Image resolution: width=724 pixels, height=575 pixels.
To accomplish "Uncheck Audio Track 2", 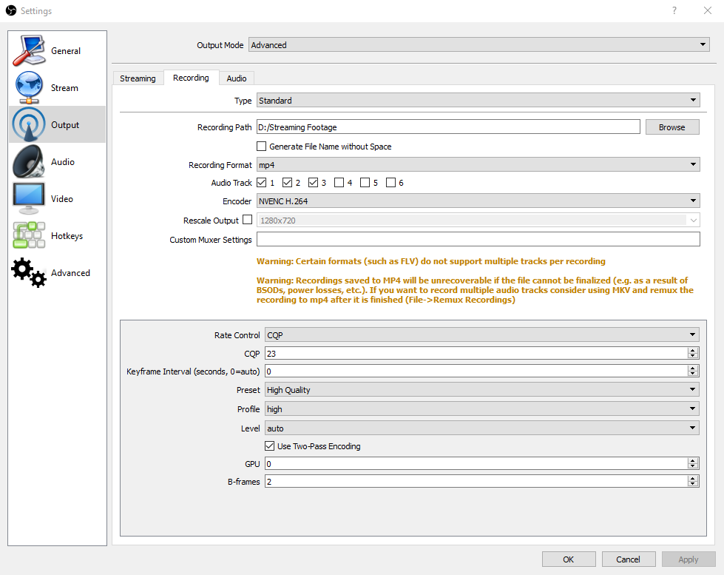I will 287,183.
